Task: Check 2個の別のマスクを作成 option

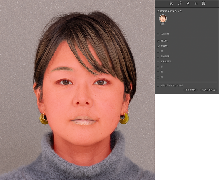Action: point(158,85)
